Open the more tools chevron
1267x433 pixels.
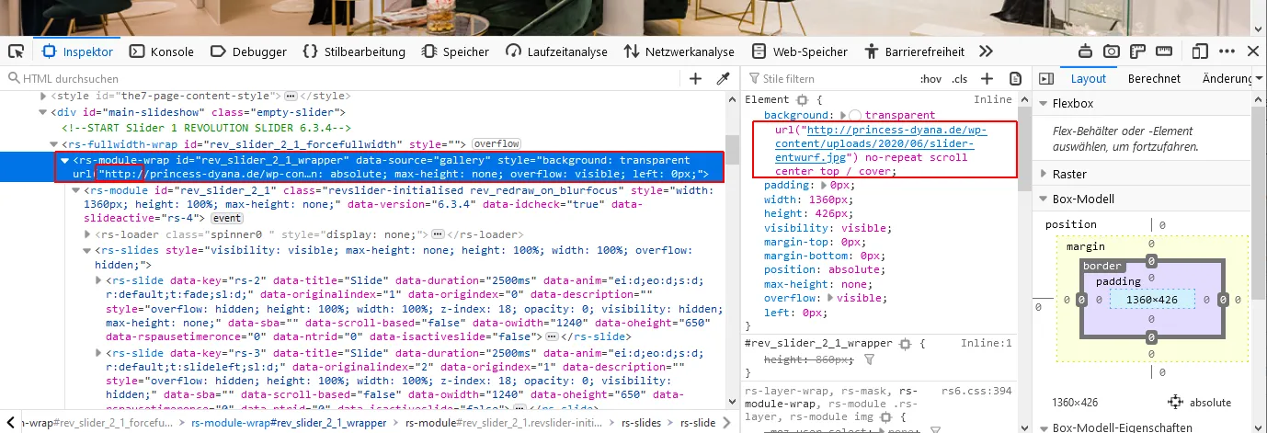[x=987, y=51]
